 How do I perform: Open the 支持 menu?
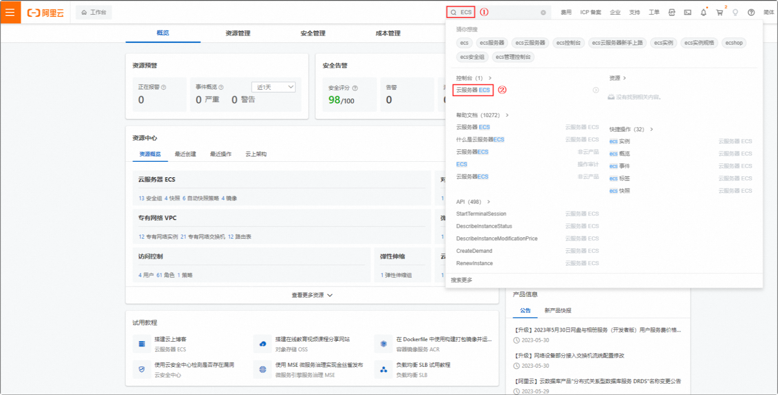coord(634,12)
